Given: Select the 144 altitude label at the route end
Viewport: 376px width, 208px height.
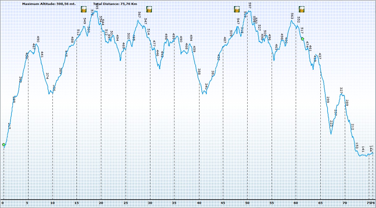Looking at the screenshot, I should [x=371, y=148].
